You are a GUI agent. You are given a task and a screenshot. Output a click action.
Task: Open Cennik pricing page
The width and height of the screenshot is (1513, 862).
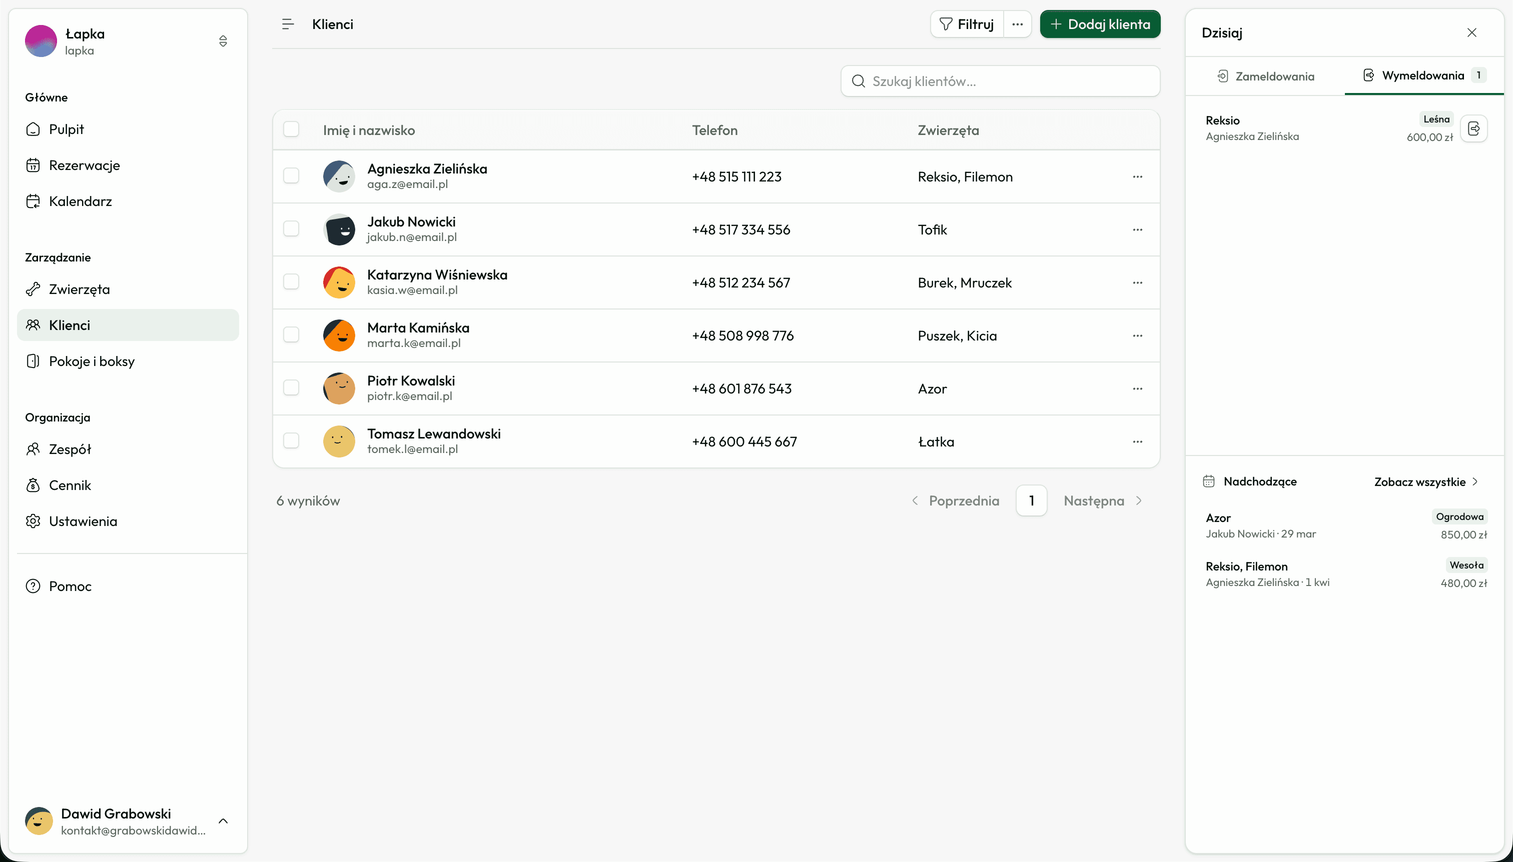coord(70,485)
